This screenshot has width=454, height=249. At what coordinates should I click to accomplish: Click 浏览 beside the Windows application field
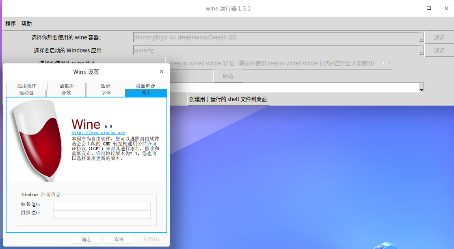439,51
